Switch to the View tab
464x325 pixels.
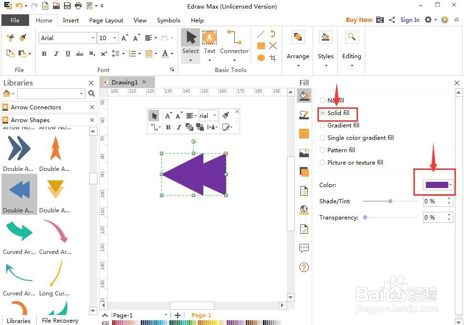click(140, 20)
